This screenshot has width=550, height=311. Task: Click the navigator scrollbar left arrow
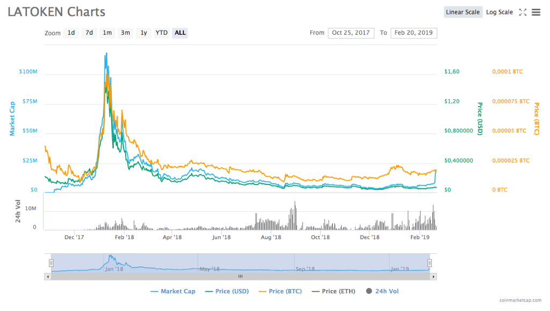pyautogui.click(x=48, y=277)
